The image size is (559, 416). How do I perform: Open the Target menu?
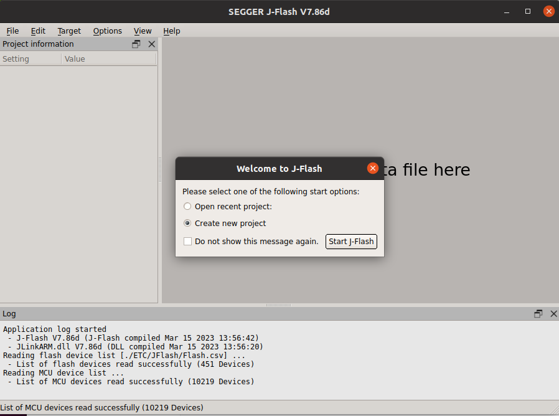69,31
